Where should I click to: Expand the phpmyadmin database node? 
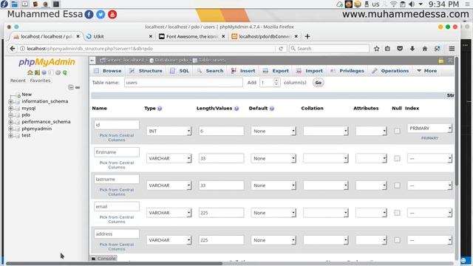[x=10, y=129]
